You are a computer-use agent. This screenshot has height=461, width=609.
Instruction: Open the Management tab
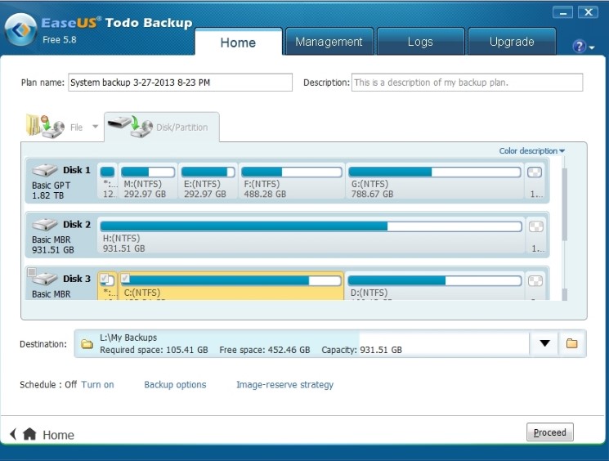[x=329, y=42]
